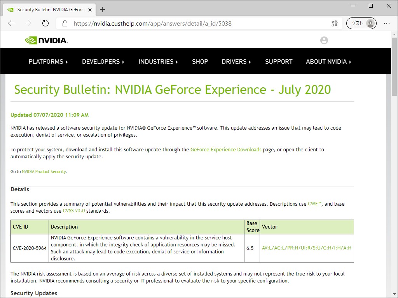The image size is (398, 298).
Task: Click the address bar lock icon
Action: (65, 23)
